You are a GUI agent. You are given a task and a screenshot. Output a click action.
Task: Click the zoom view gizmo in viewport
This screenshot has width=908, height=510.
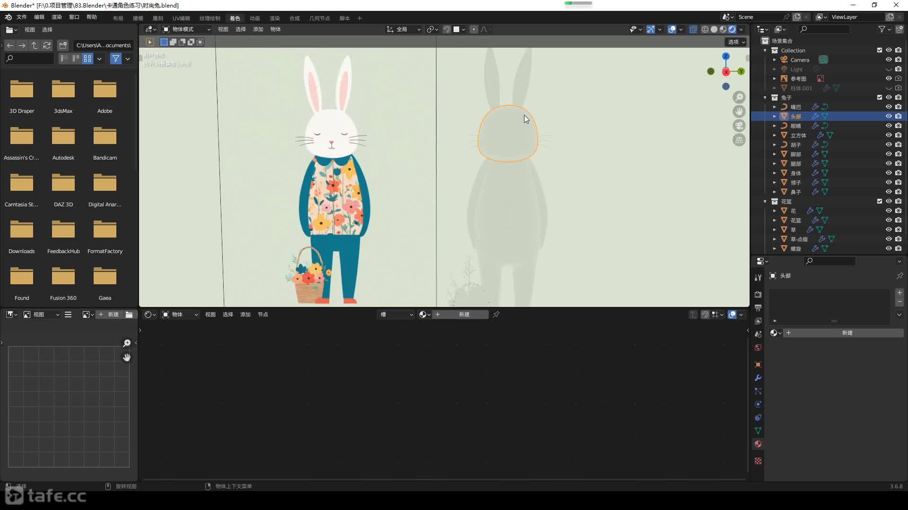(739, 97)
